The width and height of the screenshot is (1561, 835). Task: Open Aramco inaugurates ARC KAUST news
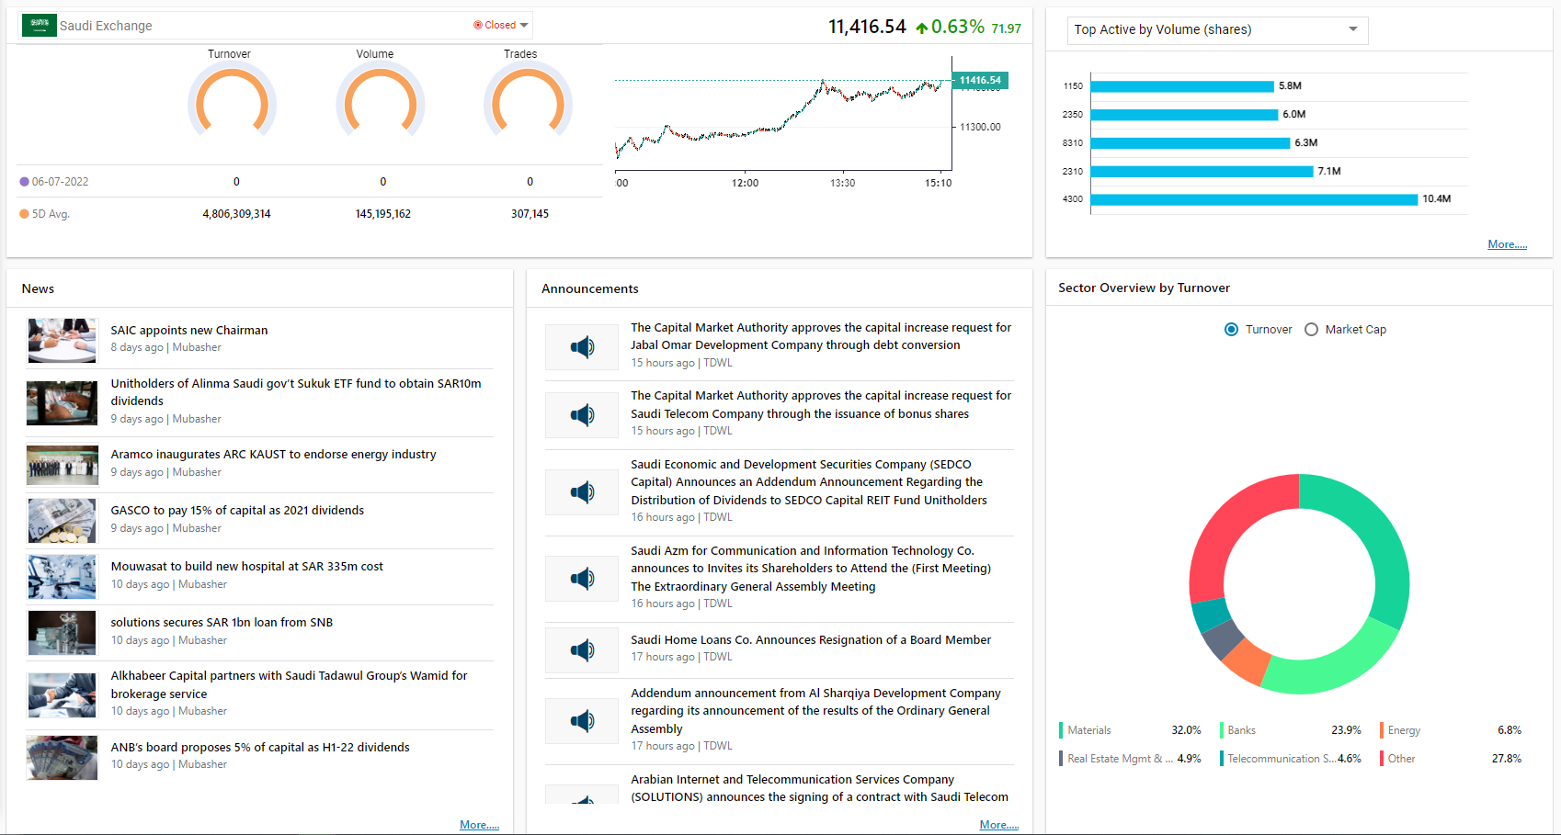(x=273, y=455)
